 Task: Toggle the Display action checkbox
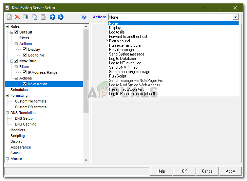click(x=24, y=49)
